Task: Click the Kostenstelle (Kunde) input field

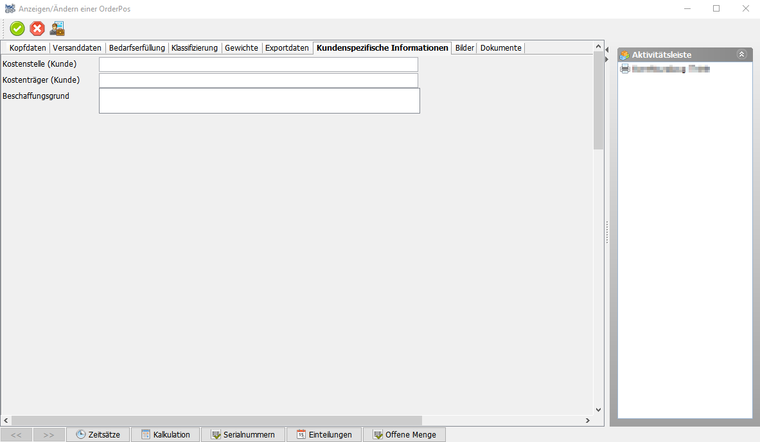Action: point(258,64)
